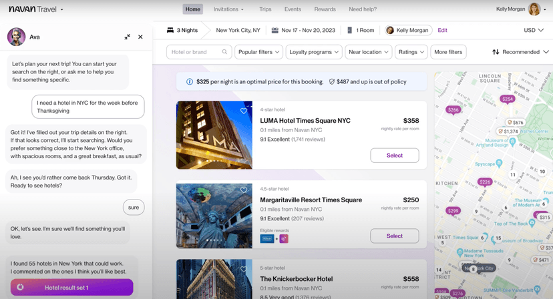Click the out of policy shield icon
The image size is (553, 299).
(x=331, y=82)
